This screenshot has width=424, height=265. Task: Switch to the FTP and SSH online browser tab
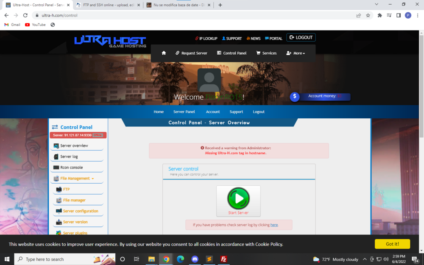108,5
